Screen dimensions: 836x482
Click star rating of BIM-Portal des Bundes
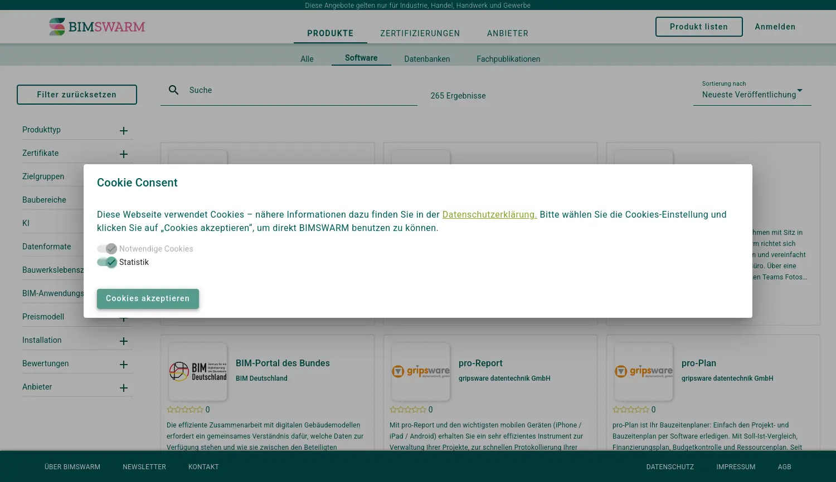[185, 410]
